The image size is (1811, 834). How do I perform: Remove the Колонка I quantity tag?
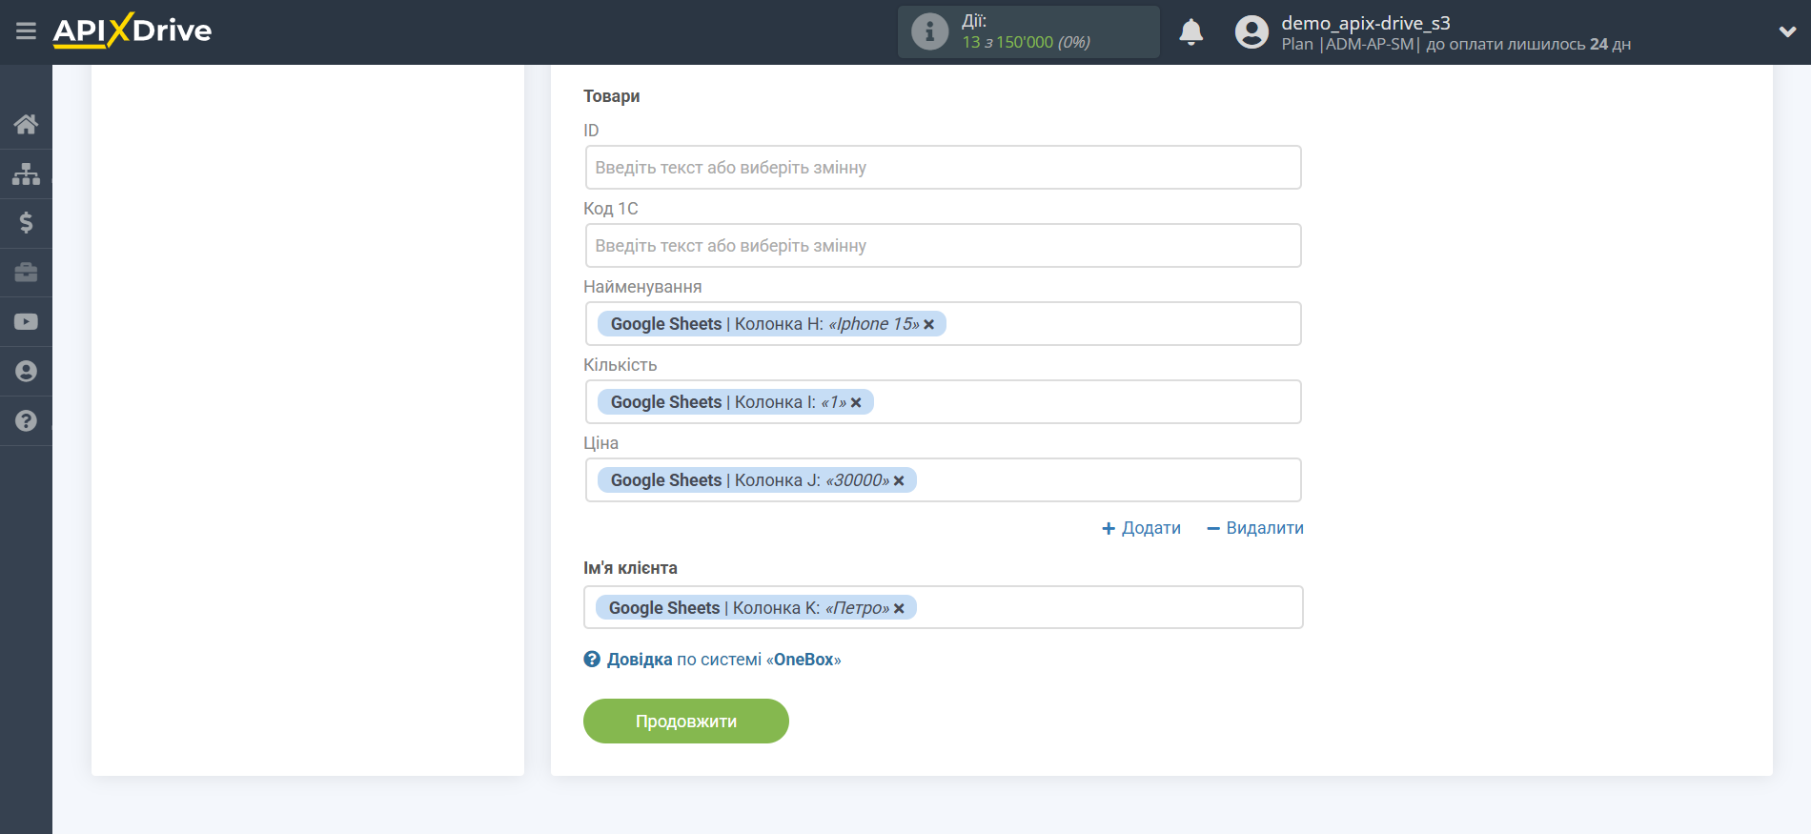(x=856, y=403)
